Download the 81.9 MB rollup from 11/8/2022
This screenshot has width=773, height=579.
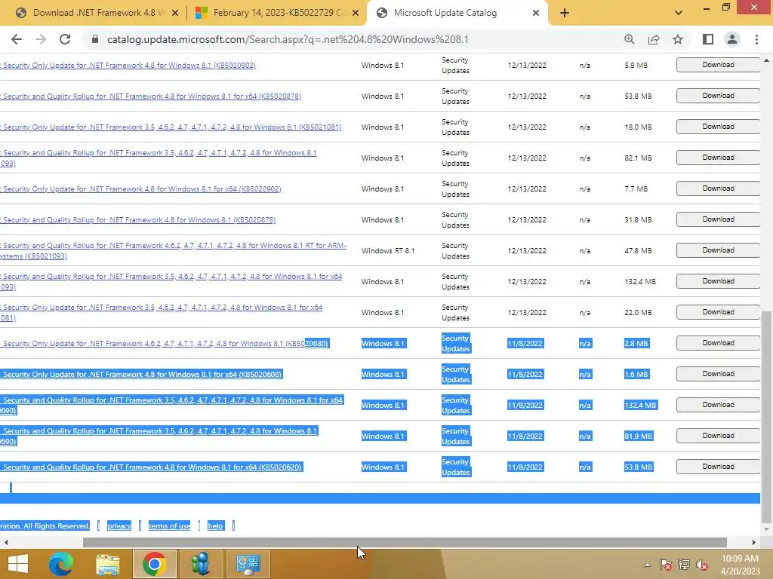(718, 436)
